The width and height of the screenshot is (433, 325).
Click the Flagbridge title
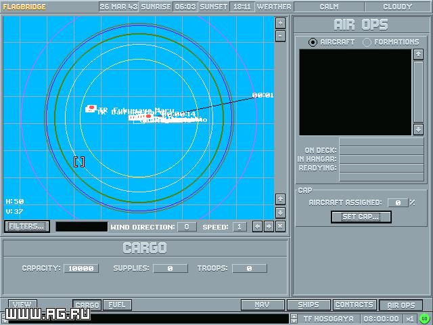(24, 7)
